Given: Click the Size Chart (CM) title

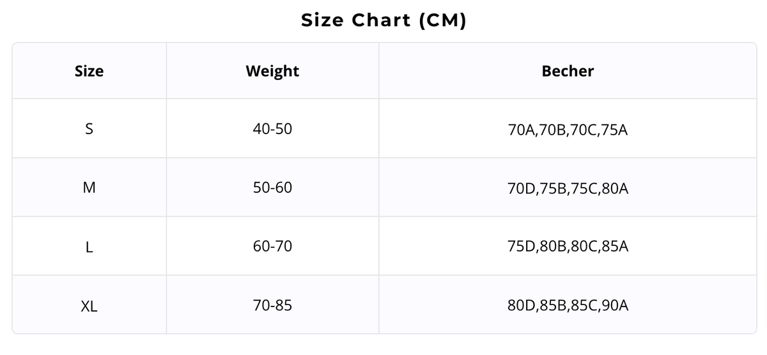Looking at the screenshot, I should tap(383, 20).
